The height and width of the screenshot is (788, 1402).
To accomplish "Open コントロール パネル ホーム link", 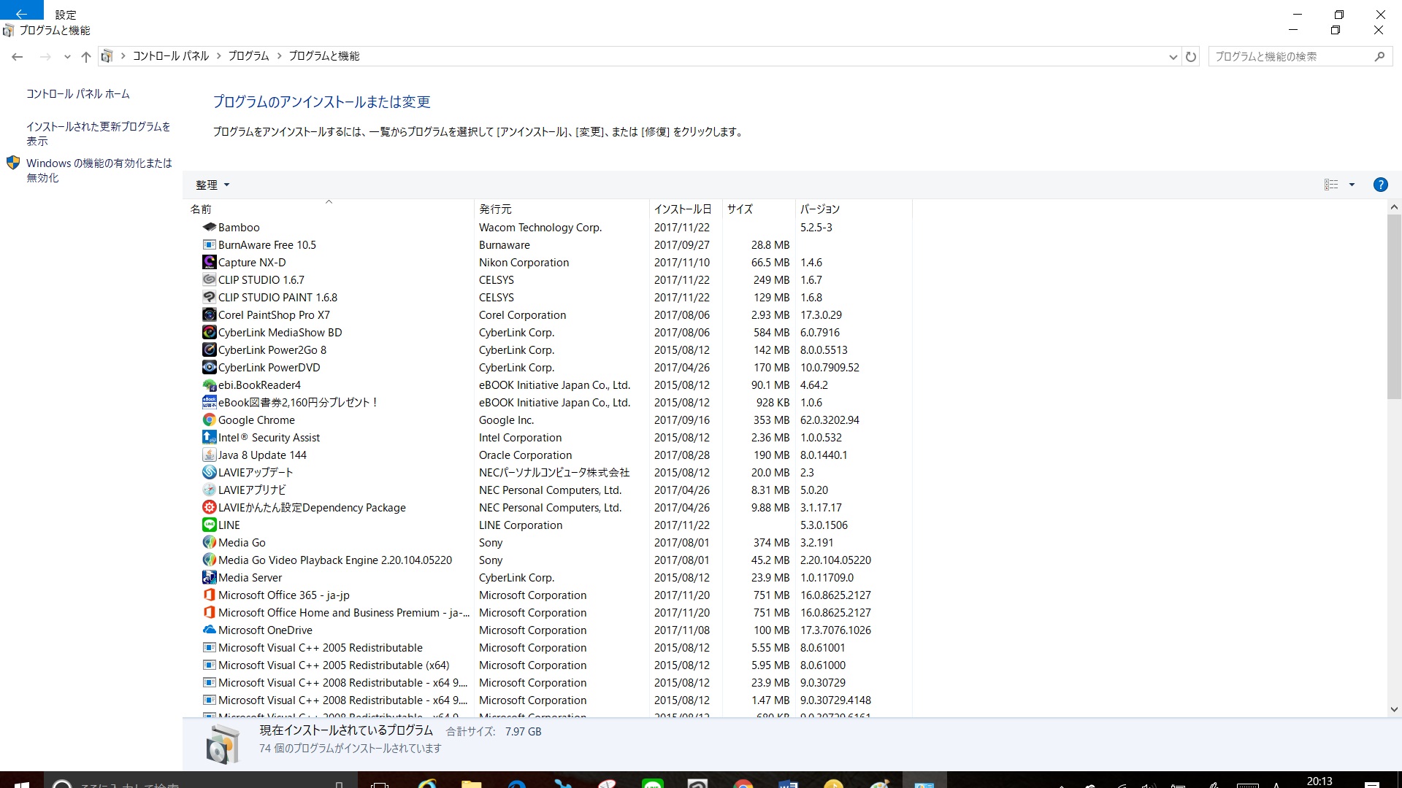I will (78, 93).
